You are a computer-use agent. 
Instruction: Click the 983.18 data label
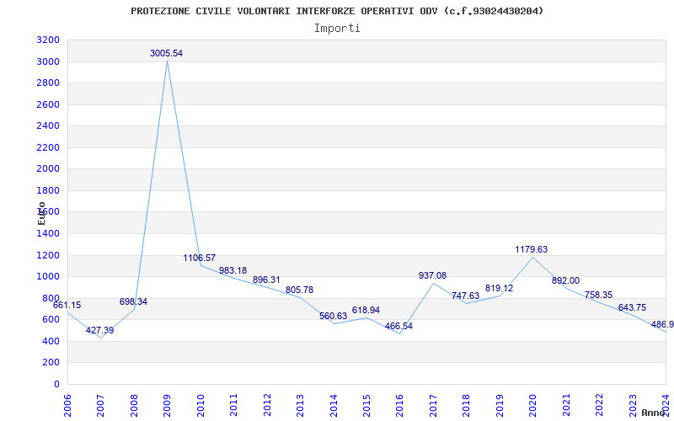click(x=233, y=270)
